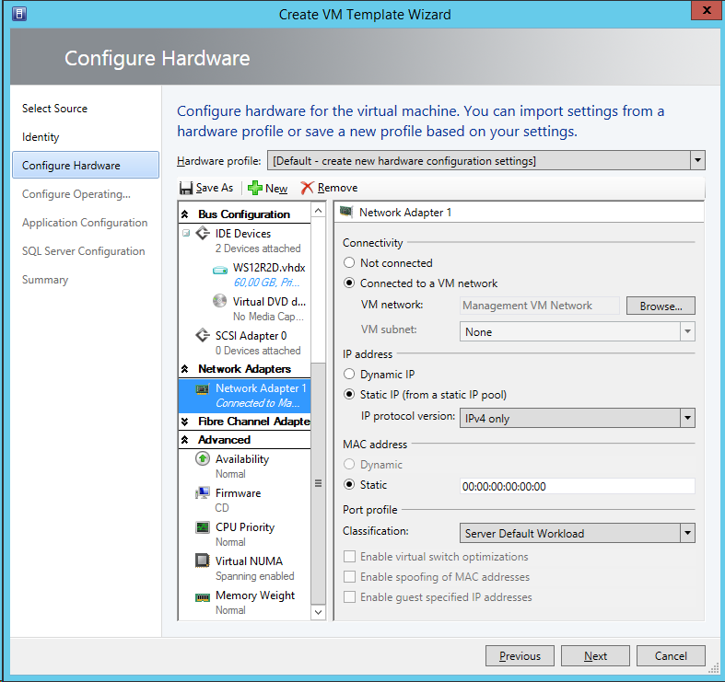Click the WS12R2D.vhdx hard disk icon
This screenshot has width=725, height=682.
click(220, 270)
